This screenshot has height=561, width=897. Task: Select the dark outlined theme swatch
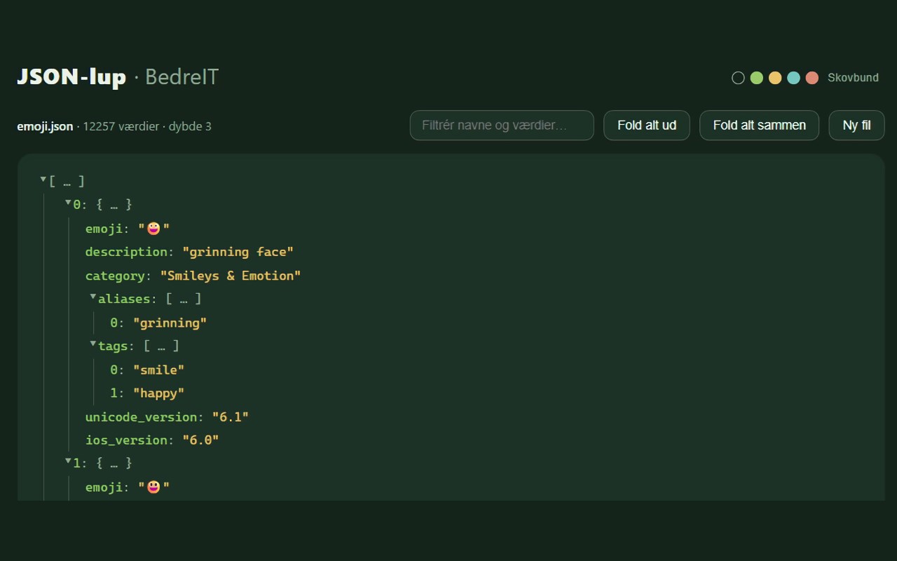738,78
